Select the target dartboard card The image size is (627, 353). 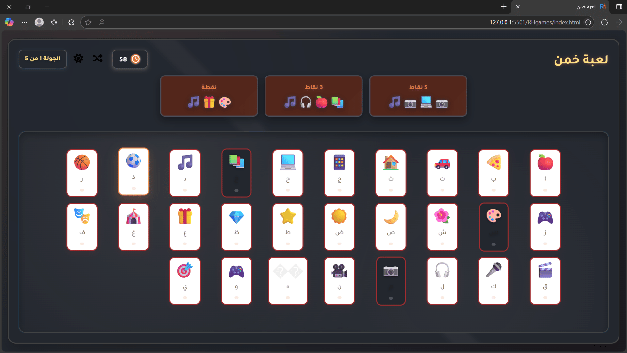click(185, 281)
